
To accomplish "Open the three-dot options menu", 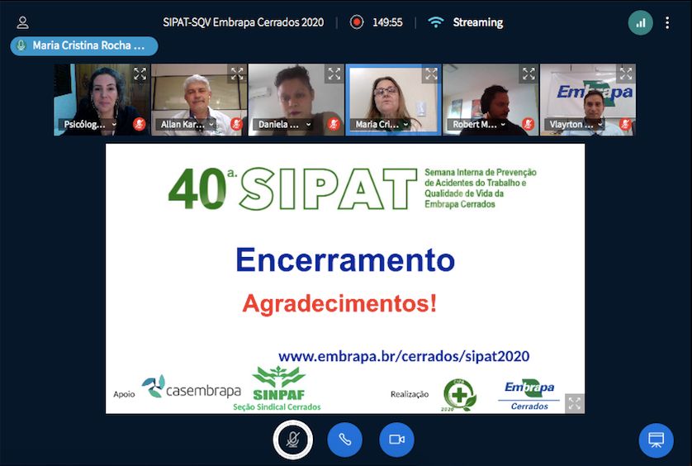I will click(667, 22).
